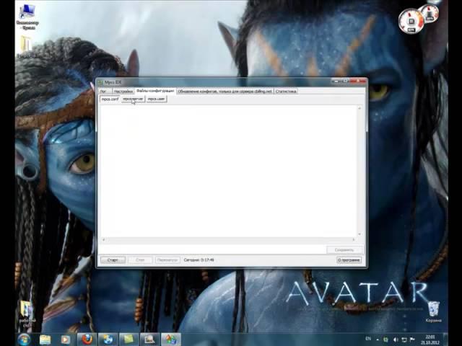Open Windows Explorer from the taskbar

coord(45,340)
